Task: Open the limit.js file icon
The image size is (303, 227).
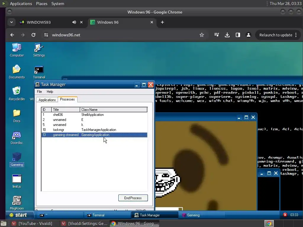Action: tap(17, 181)
